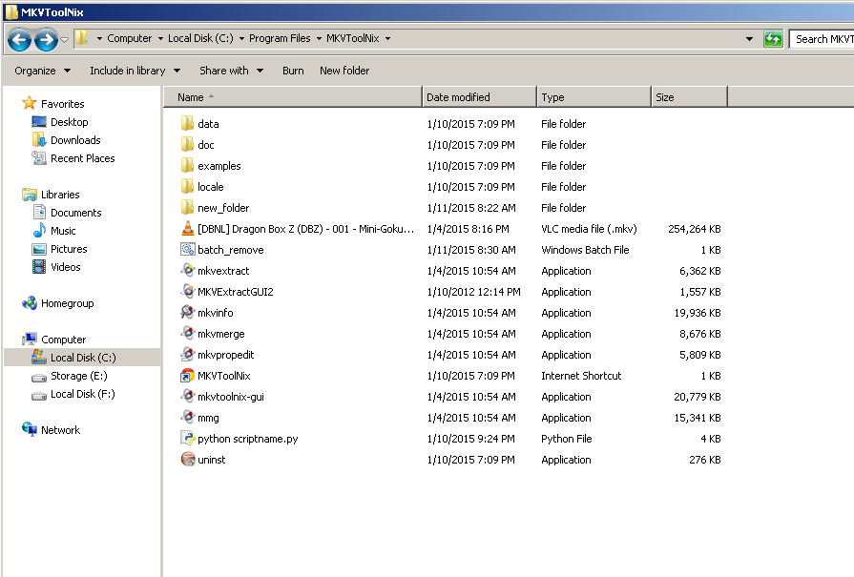Image resolution: width=854 pixels, height=577 pixels.
Task: Select the mkvmerge application icon
Action: click(187, 333)
